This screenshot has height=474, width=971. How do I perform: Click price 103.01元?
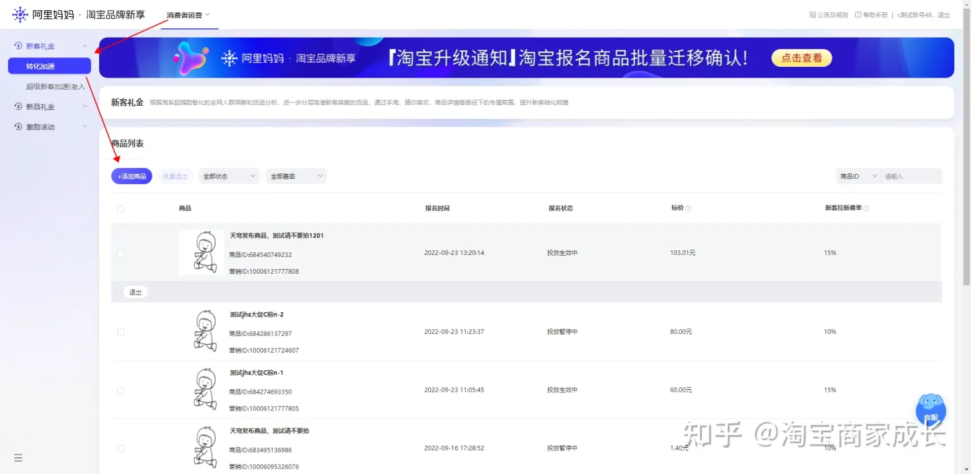pyautogui.click(x=682, y=253)
